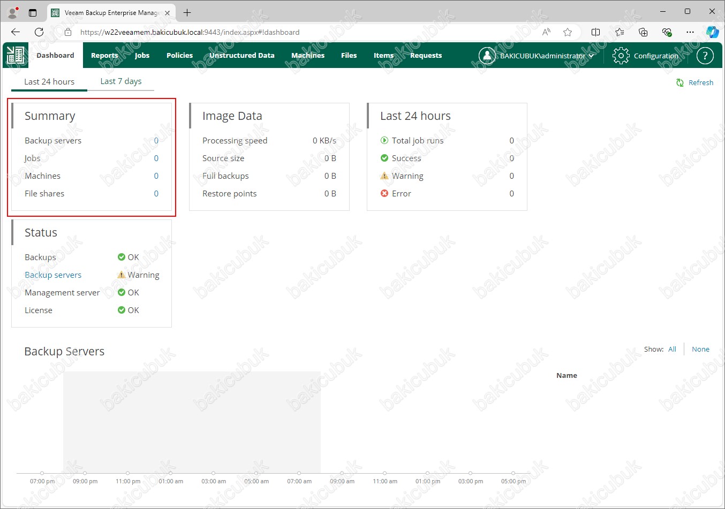Open the browser profile icon
Viewport: 725px width, 509px height.
pyautogui.click(x=13, y=12)
